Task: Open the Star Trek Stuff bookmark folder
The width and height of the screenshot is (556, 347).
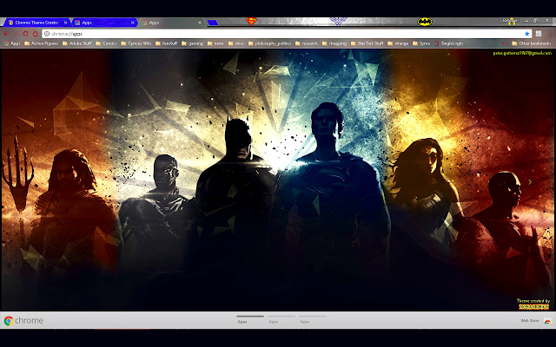Action: [x=367, y=43]
